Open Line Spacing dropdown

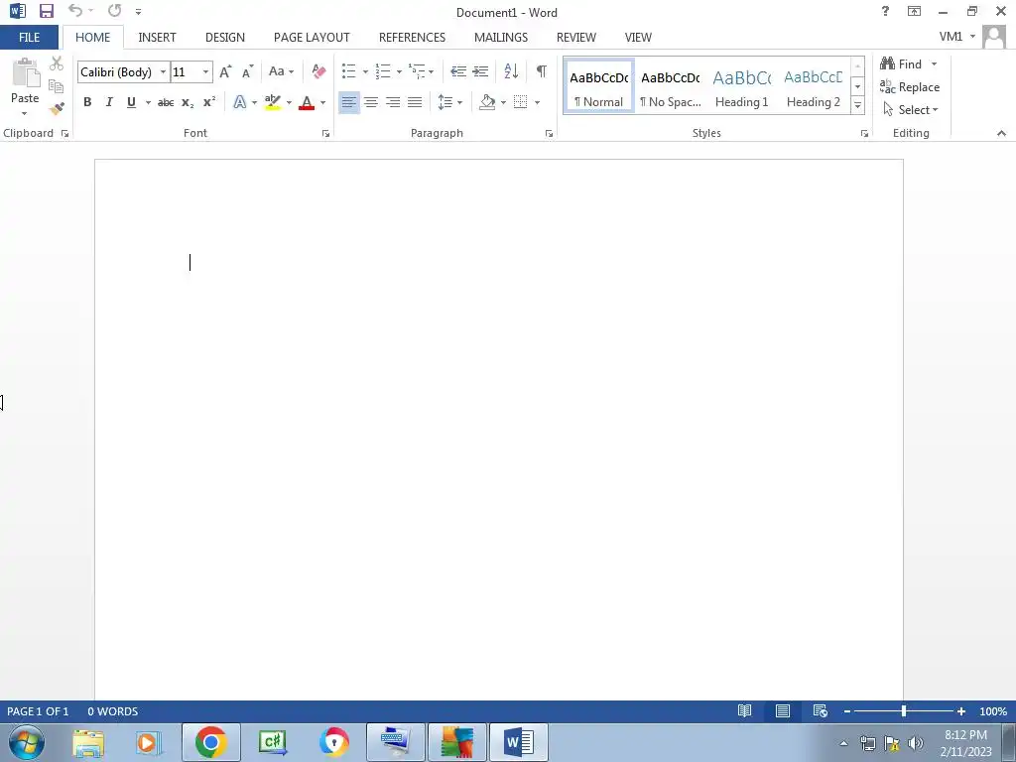[449, 102]
